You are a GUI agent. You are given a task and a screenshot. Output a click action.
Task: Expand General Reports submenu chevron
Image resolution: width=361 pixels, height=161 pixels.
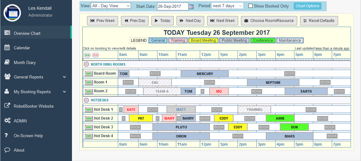click(64, 77)
